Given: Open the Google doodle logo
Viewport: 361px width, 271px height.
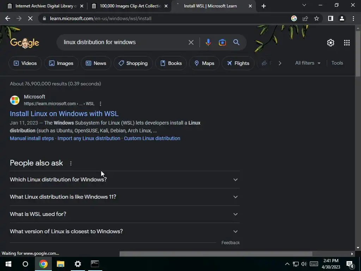Looking at the screenshot, I should click(x=25, y=43).
